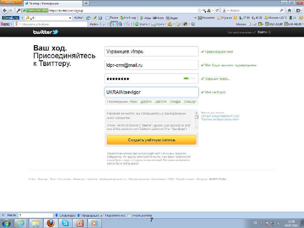This screenshot has width=304, height=228.
Task: Click the USD 27,89 Yandex bar indicator
Action: pos(274,24)
